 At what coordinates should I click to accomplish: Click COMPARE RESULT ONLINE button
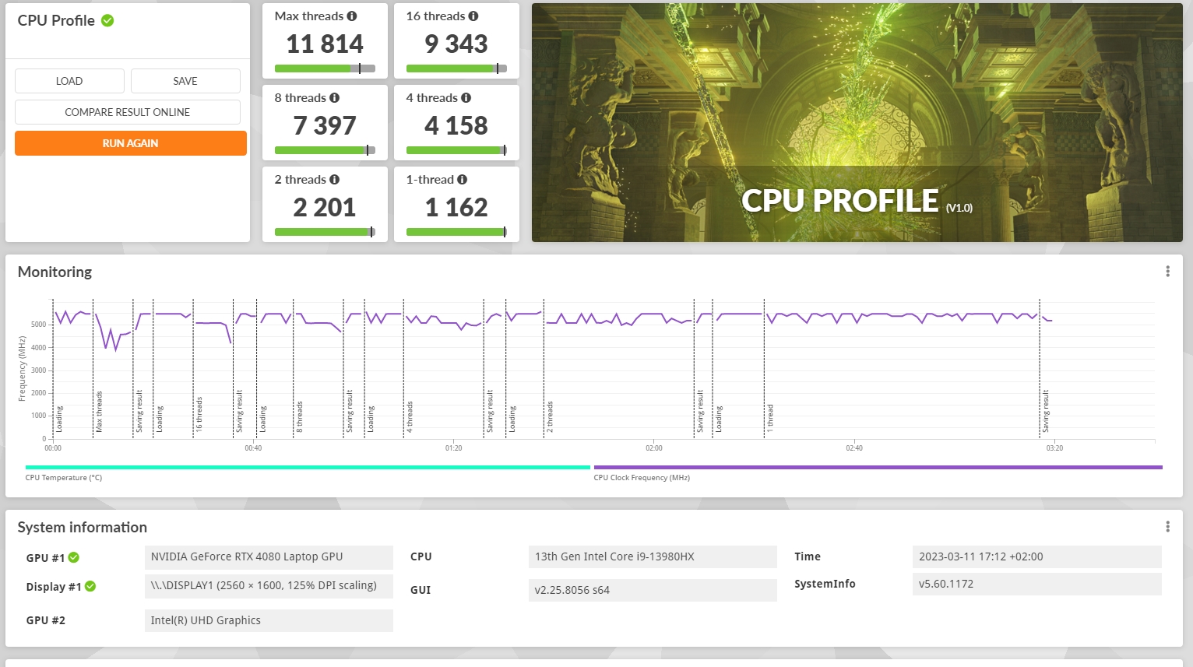click(128, 112)
